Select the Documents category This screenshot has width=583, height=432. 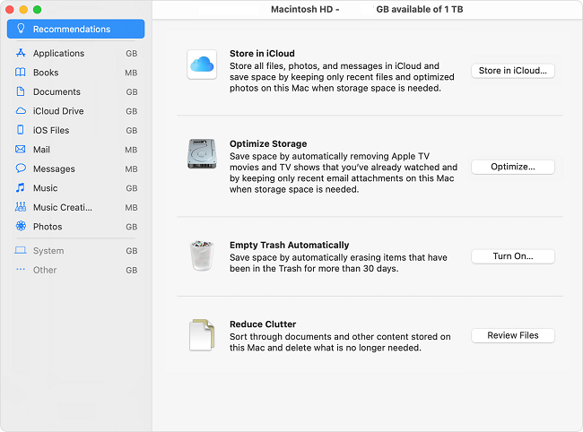click(76, 91)
